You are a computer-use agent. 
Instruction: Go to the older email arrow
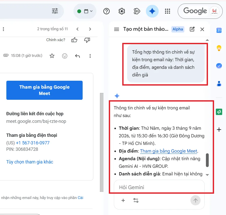click(90, 29)
